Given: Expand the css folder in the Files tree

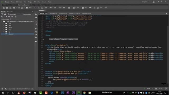Looking at the screenshot, I should pos(4,23).
